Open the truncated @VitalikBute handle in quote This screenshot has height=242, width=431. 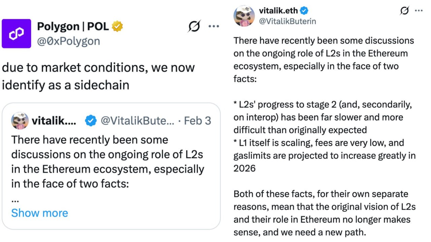point(137,121)
